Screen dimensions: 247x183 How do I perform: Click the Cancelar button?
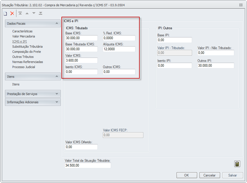(210, 175)
